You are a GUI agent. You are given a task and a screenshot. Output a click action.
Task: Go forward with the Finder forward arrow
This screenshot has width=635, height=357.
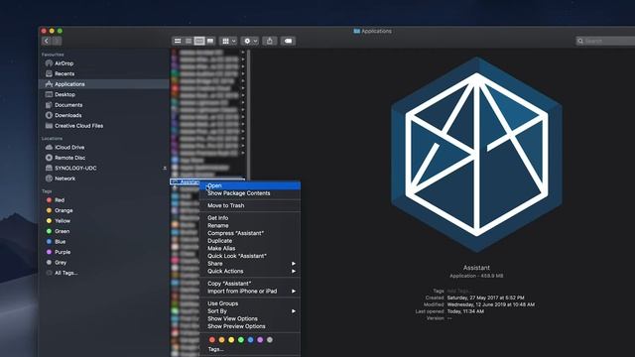57,41
